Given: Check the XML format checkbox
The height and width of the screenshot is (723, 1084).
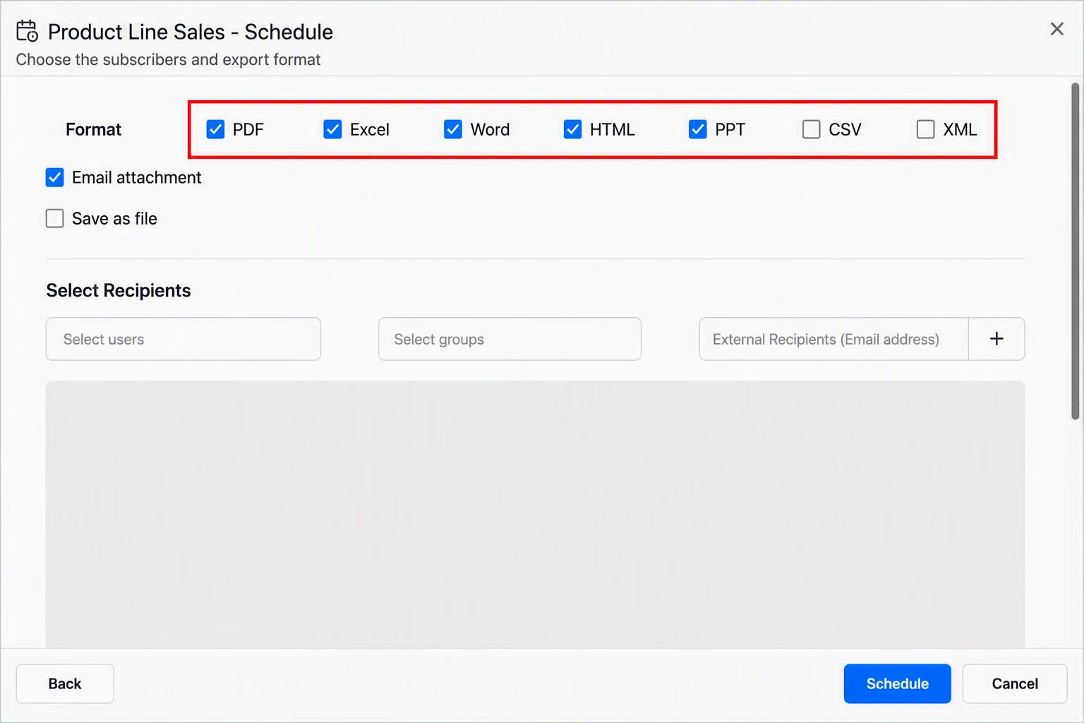Looking at the screenshot, I should pyautogui.click(x=925, y=129).
